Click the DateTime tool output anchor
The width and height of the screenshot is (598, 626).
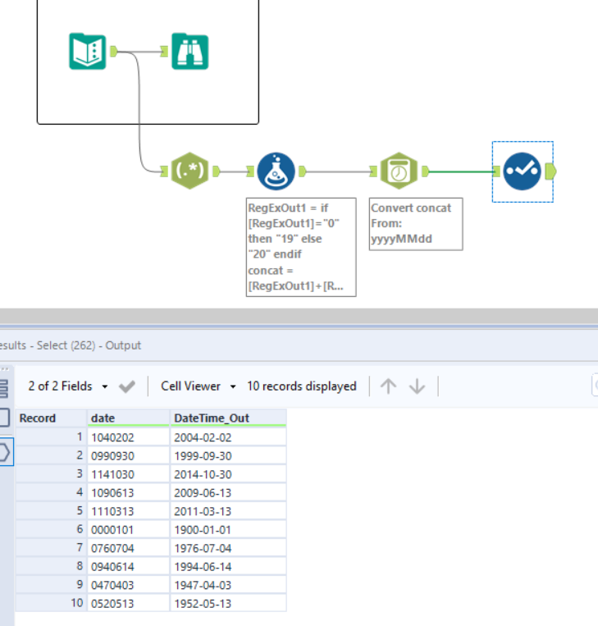pos(426,171)
